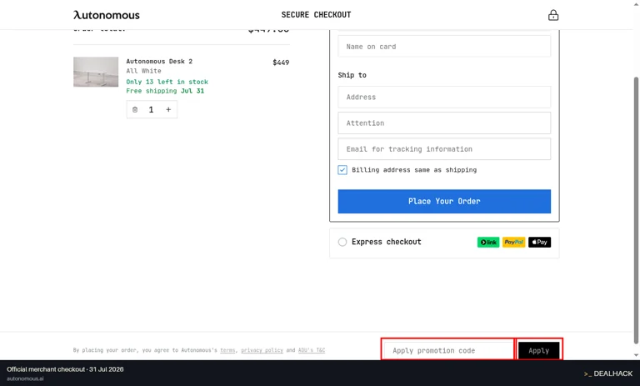Select the Apple Pay icon
This screenshot has width=640, height=386.
click(540, 243)
